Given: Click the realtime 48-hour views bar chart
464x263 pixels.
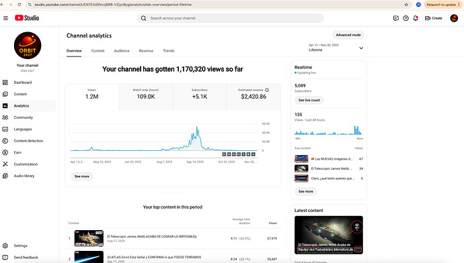Looking at the screenshot, I should point(328,130).
